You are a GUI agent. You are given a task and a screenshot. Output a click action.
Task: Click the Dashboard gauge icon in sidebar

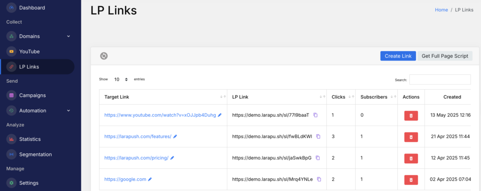(x=11, y=8)
